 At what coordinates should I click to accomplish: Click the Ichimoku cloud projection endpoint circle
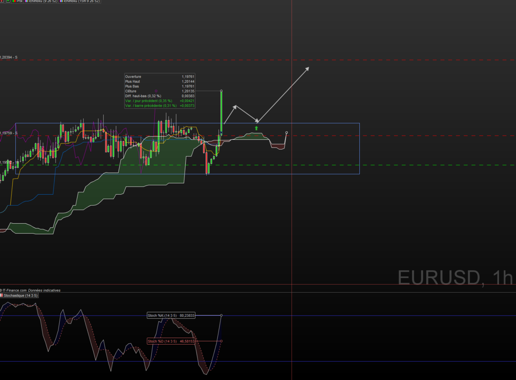tap(287, 132)
